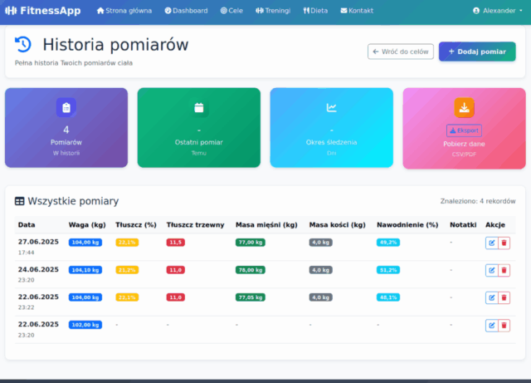Open the Dashboard nav item
This screenshot has height=383, width=531.
pyautogui.click(x=186, y=11)
